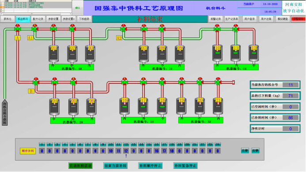The height and width of the screenshot is (172, 306).
Task: Click the 右移 button
Action: tap(256, 150)
